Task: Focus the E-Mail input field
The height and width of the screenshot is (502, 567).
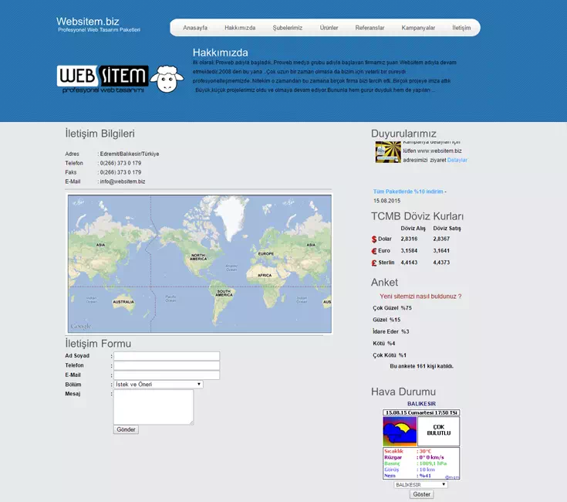Action: tap(167, 375)
